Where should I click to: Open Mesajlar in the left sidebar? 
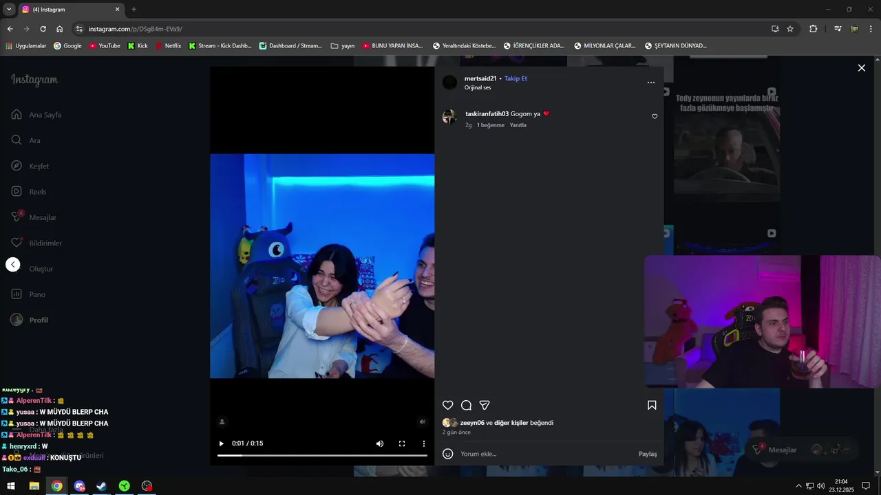tap(34, 217)
